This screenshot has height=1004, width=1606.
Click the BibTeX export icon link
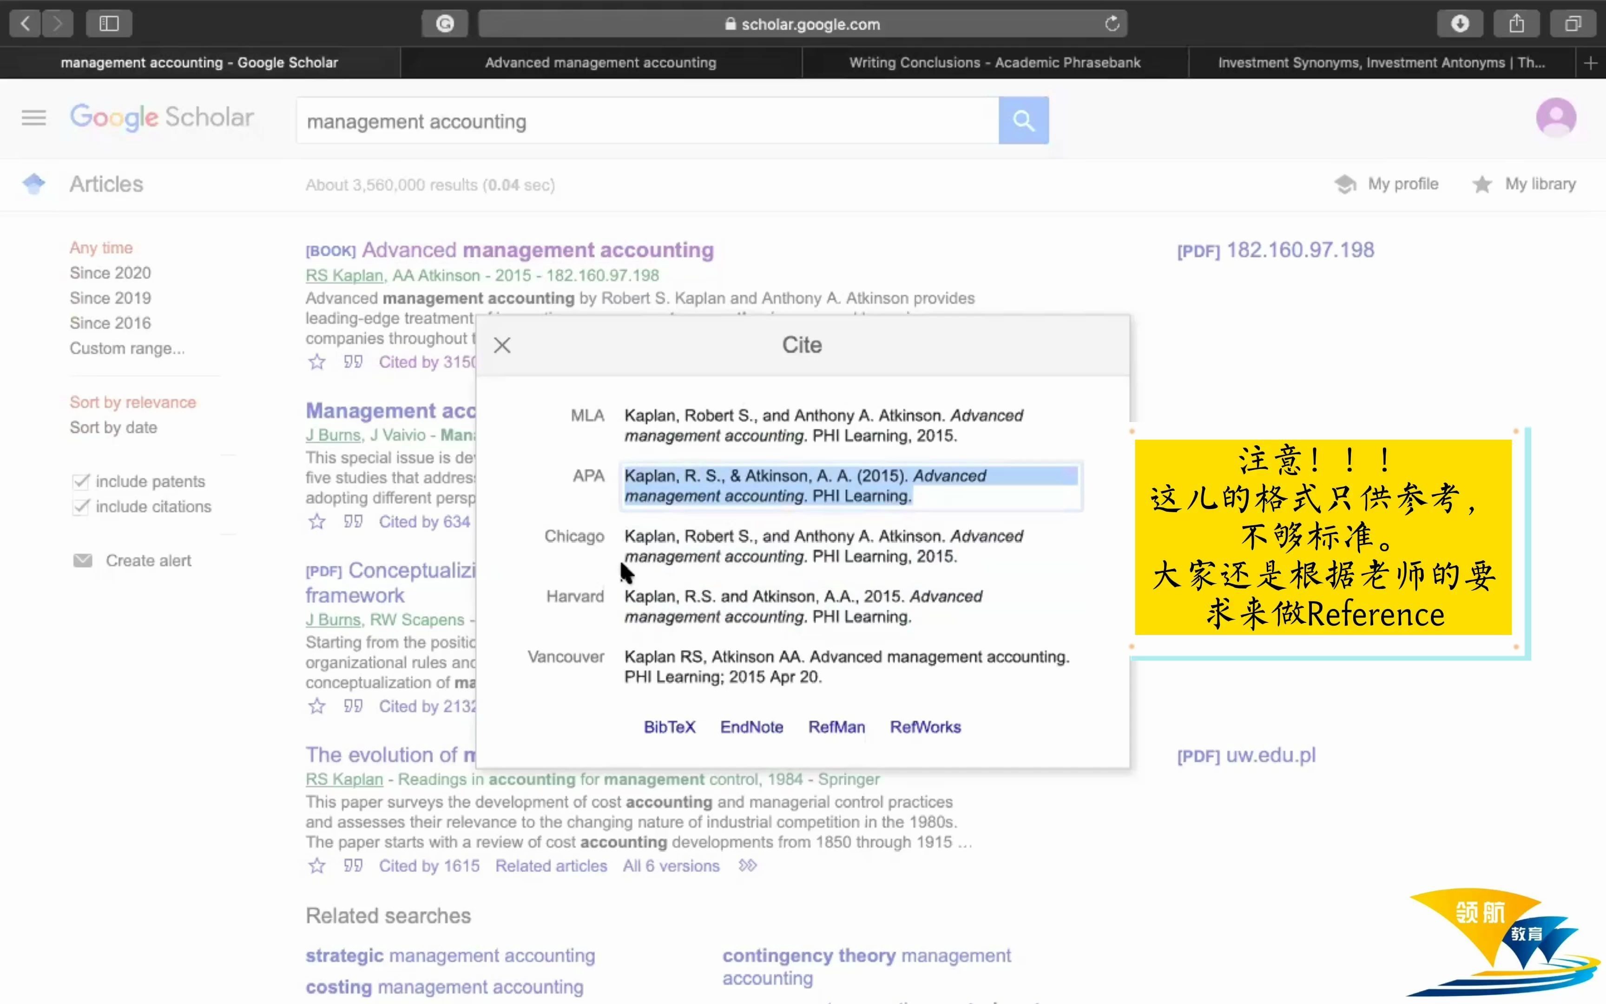(x=670, y=727)
